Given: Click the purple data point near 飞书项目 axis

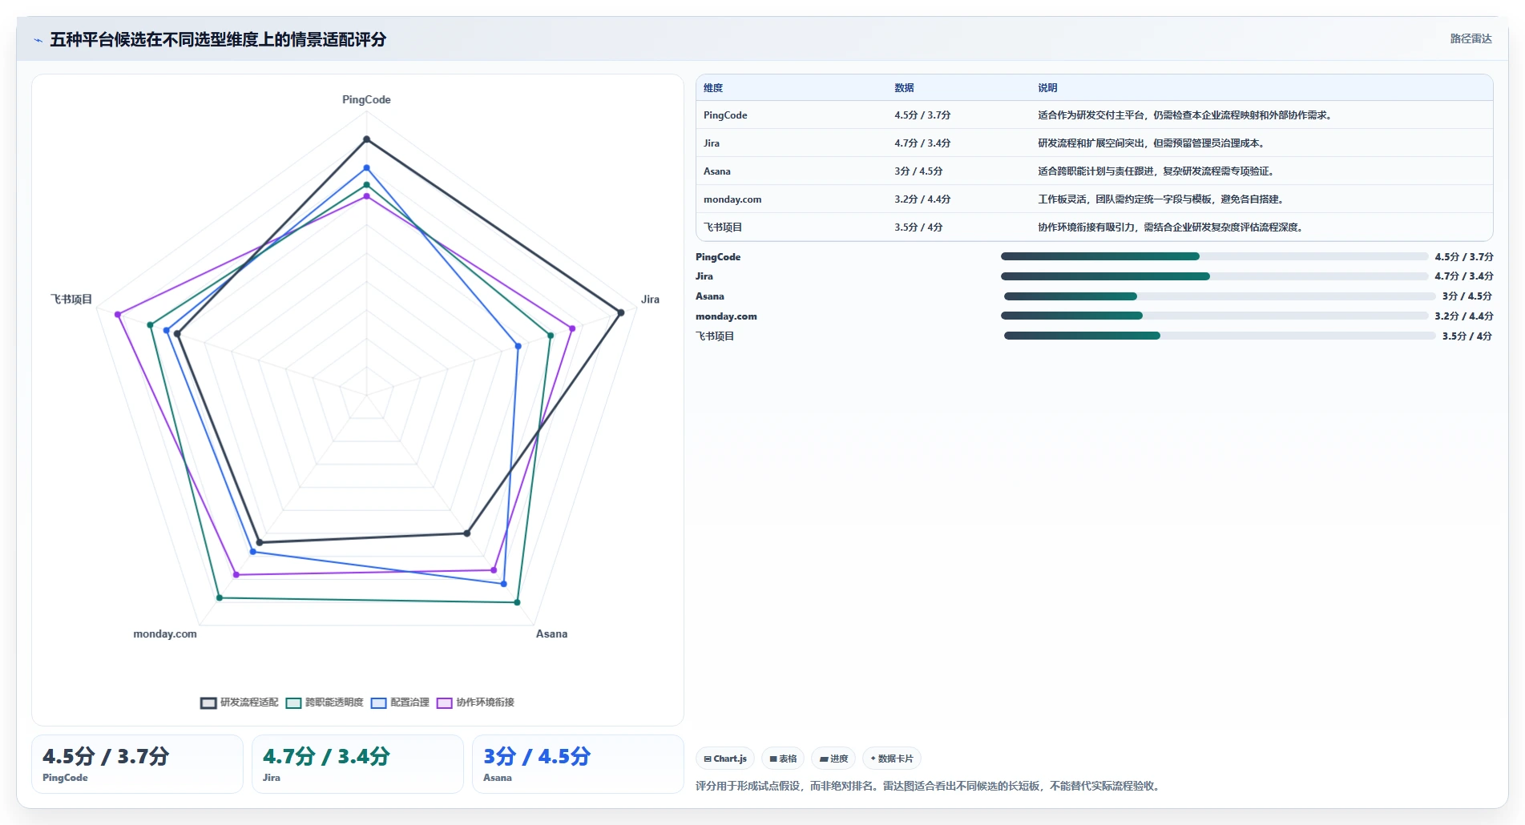Looking at the screenshot, I should (118, 315).
